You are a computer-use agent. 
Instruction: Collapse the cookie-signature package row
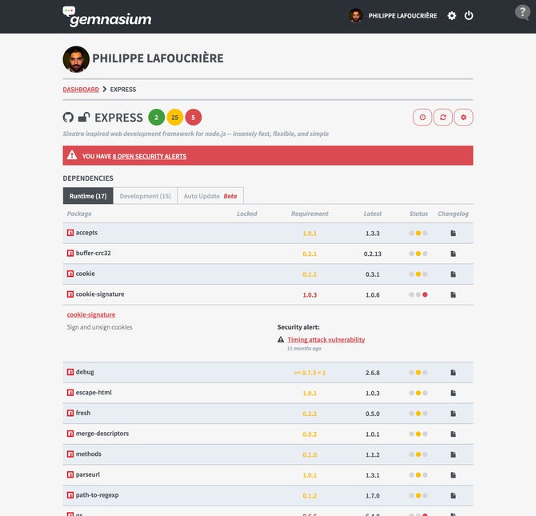click(x=268, y=294)
